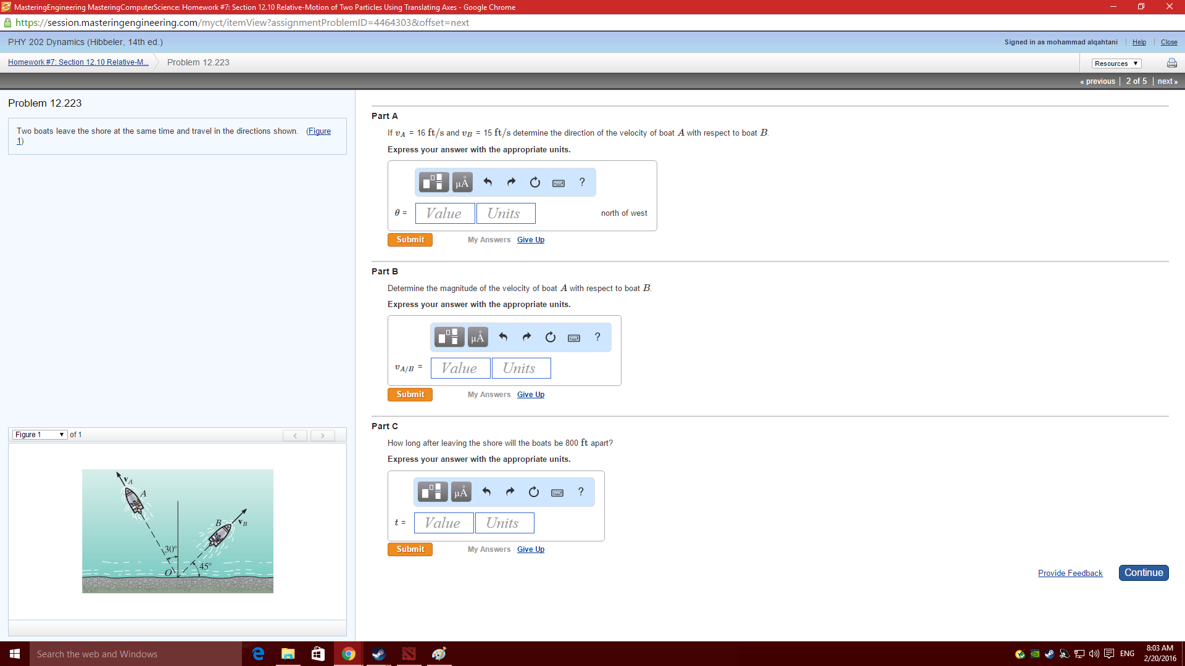Screen dimensions: 1185x666
Task: Click the Part C Value input field
Action: (443, 523)
